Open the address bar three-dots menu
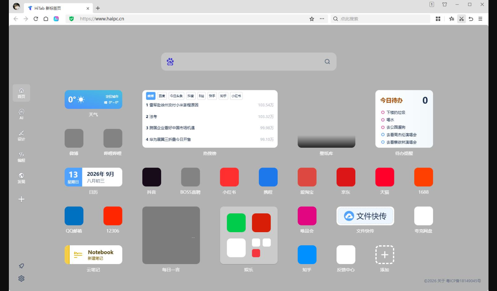The image size is (497, 291). click(322, 19)
